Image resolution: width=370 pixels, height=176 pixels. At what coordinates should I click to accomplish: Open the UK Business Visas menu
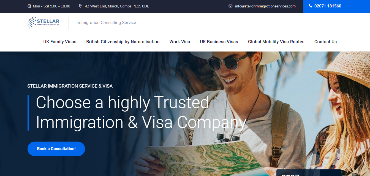tap(219, 42)
